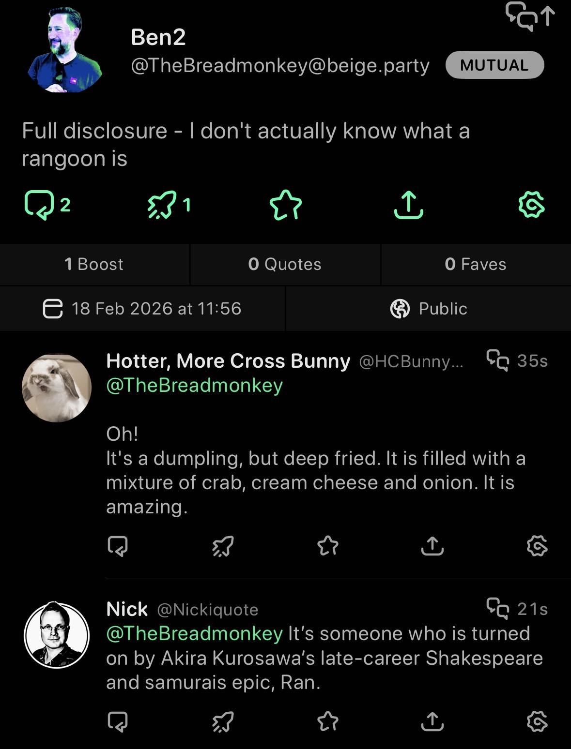Favourite Ben2's main post
The height and width of the screenshot is (749, 571).
click(285, 205)
